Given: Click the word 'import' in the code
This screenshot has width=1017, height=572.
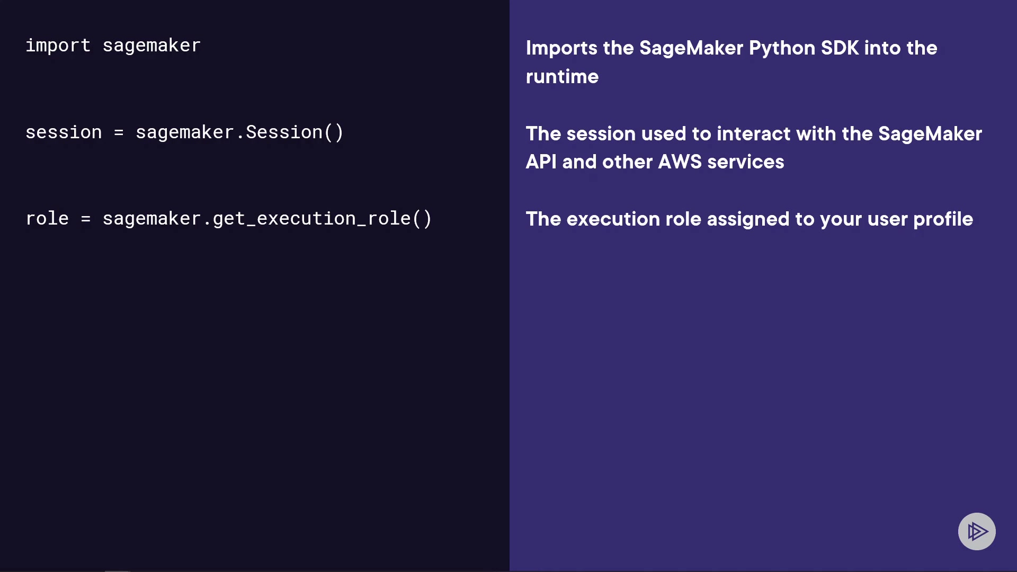Looking at the screenshot, I should tap(58, 46).
